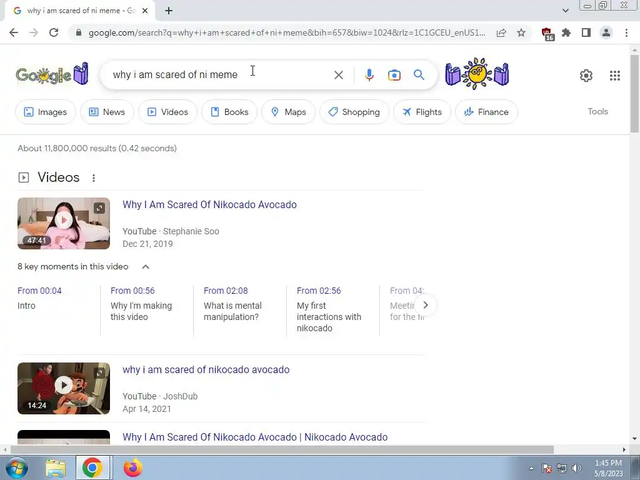Reload the current page
The image size is (640, 480).
point(54,32)
